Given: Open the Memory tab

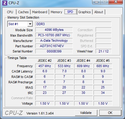Looking at the screenshot, I should [x=56, y=12].
